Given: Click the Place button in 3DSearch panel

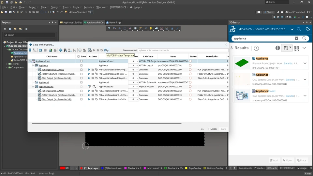Looking at the screenshot, I should (301, 160).
